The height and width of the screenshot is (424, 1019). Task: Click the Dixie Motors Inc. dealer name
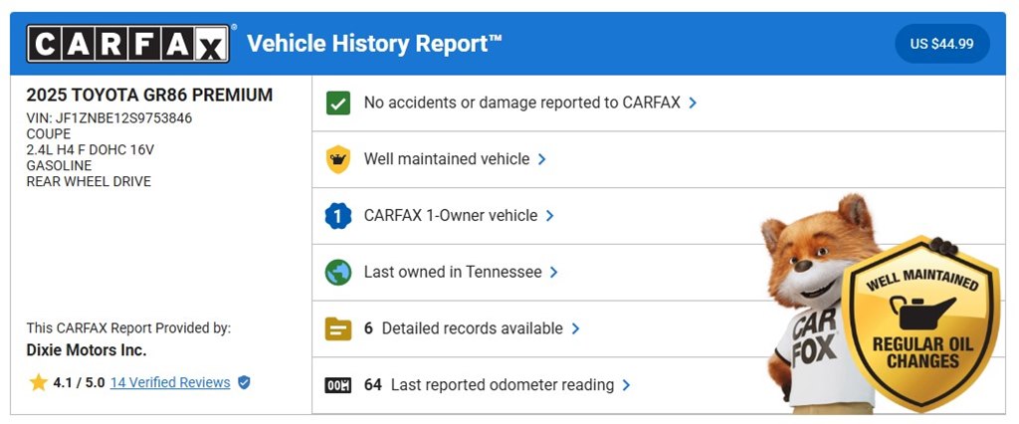point(87,350)
